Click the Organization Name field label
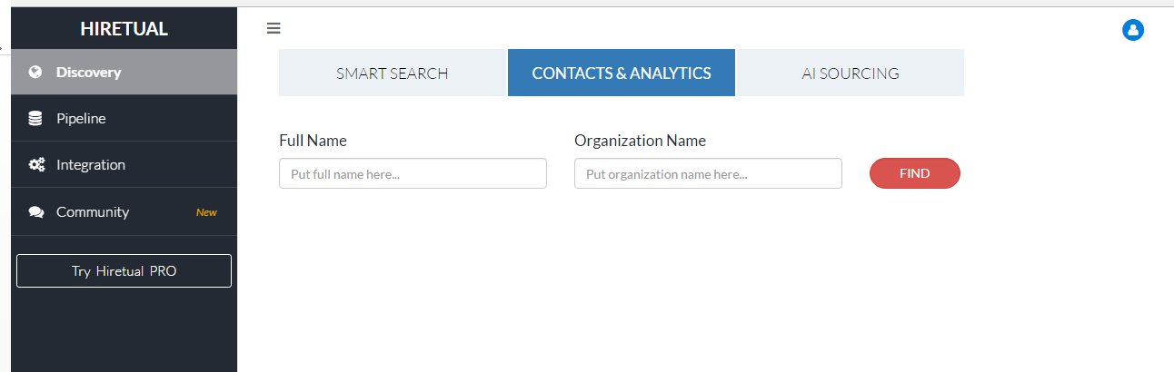The width and height of the screenshot is (1174, 372). 640,141
